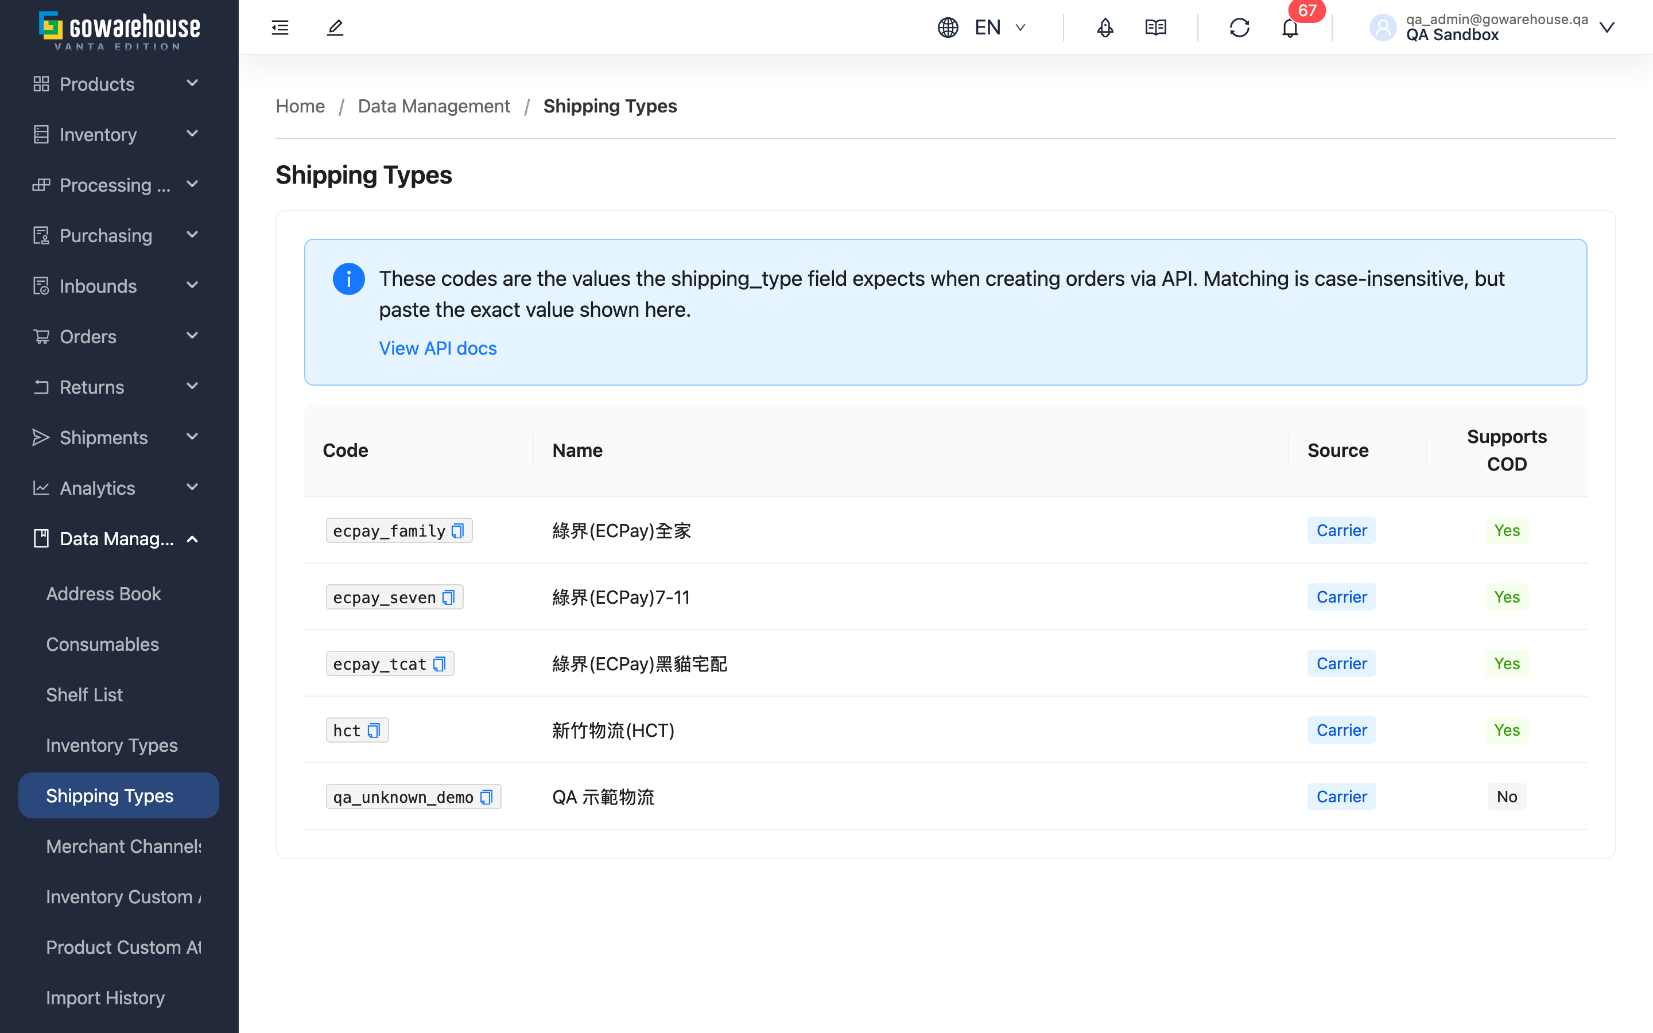Click the rocket icon in header
Image resolution: width=1653 pixels, height=1033 pixels.
click(1104, 28)
